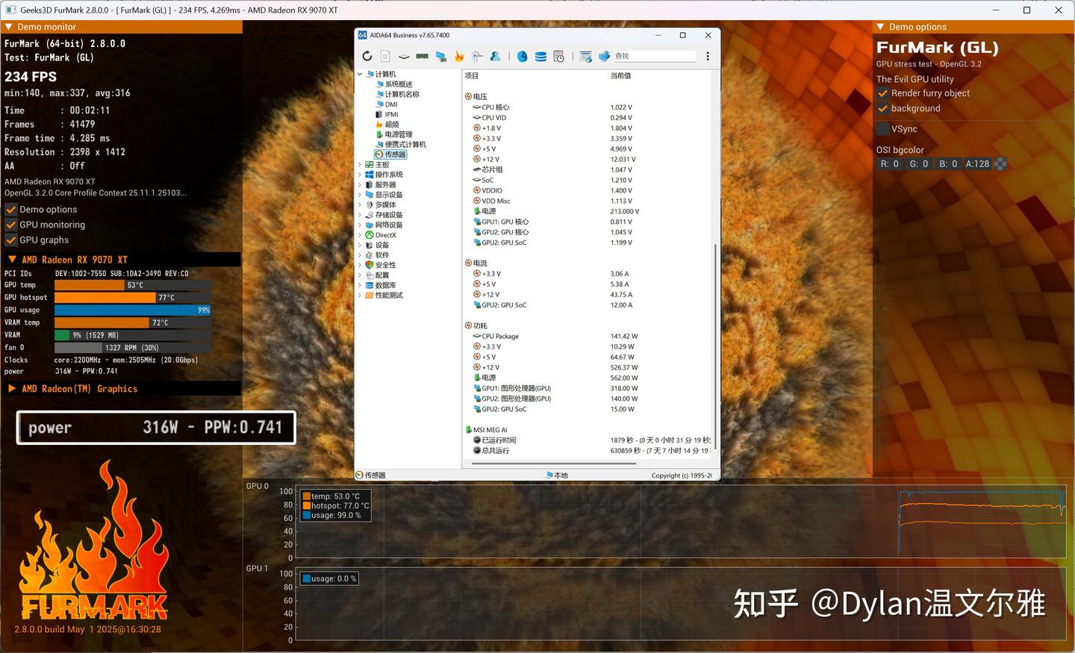Click the flame icon beside 超频
The width and height of the screenshot is (1075, 653).
pyautogui.click(x=379, y=125)
